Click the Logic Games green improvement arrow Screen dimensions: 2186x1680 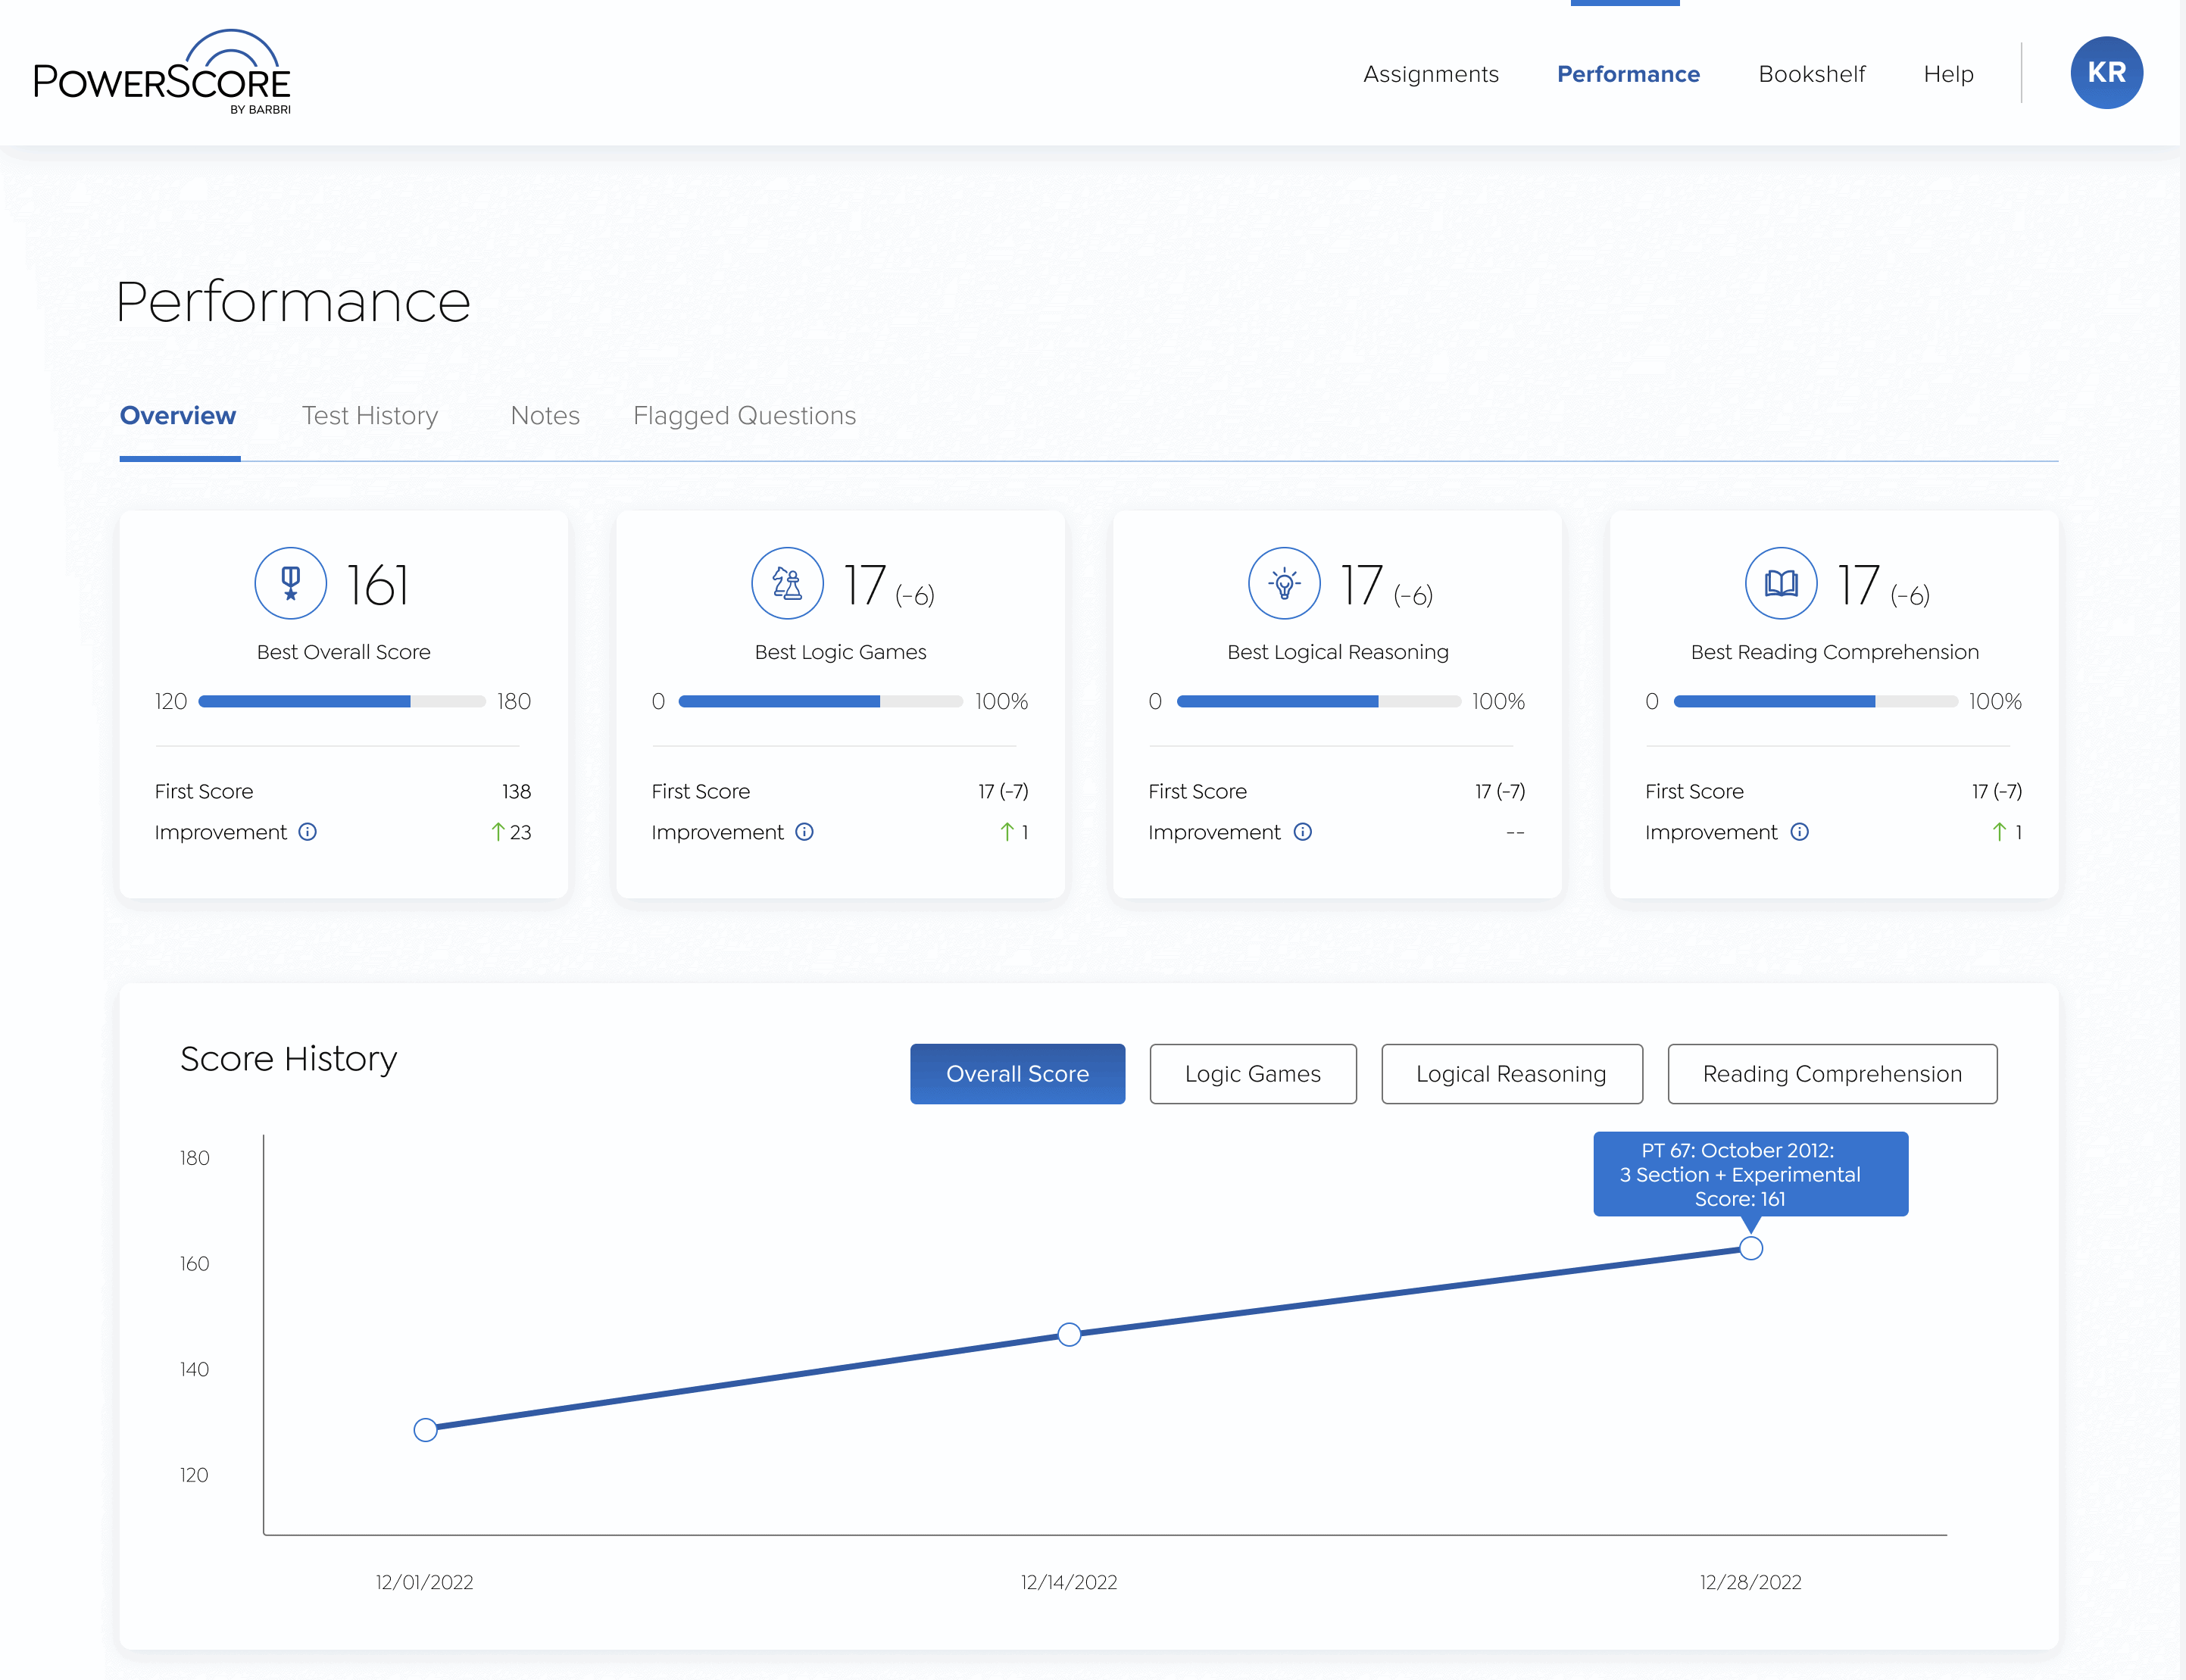pyautogui.click(x=1007, y=832)
